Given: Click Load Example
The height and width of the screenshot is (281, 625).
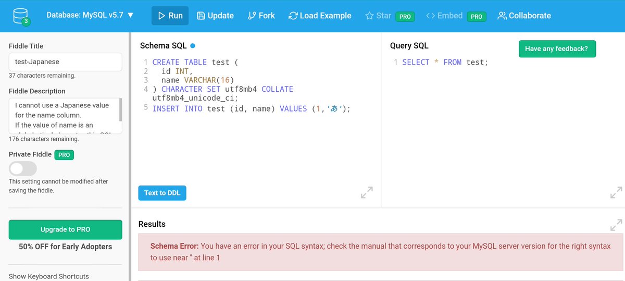Looking at the screenshot, I should pos(320,16).
